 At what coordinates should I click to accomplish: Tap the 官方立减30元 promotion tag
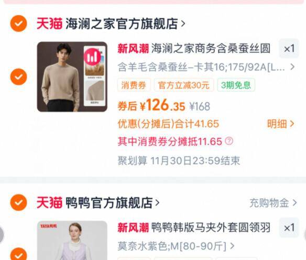click(183, 85)
